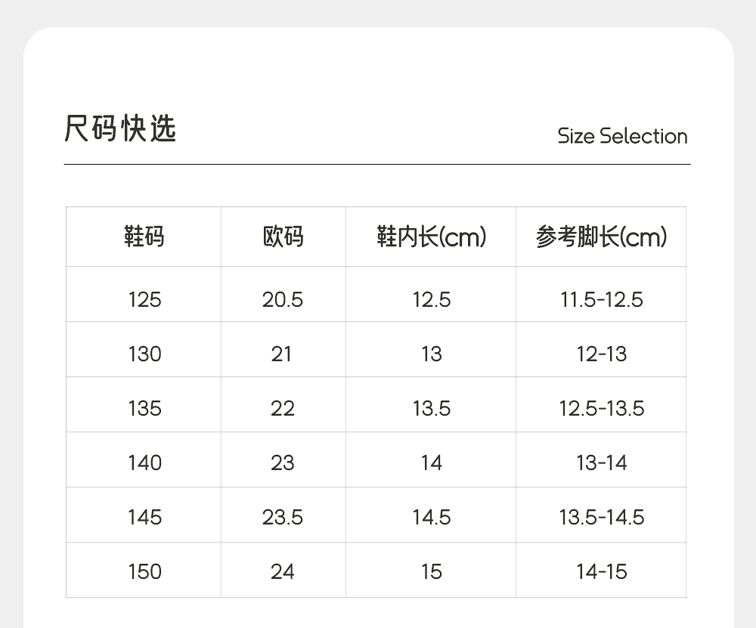756x628 pixels.
Task: Select shoe size 145 cell
Action: pyautogui.click(x=144, y=518)
